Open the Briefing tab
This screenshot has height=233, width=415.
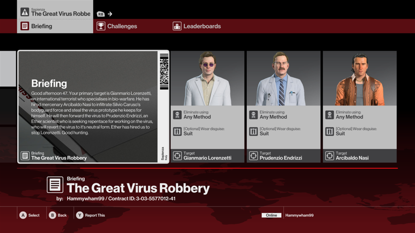(55, 26)
